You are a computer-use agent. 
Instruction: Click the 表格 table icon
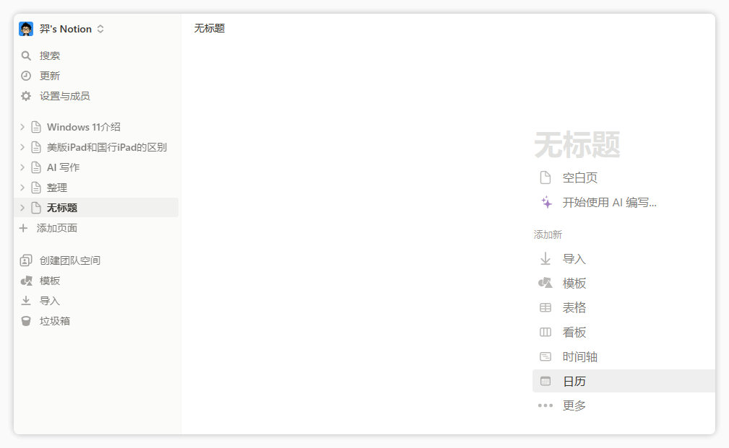[545, 307]
